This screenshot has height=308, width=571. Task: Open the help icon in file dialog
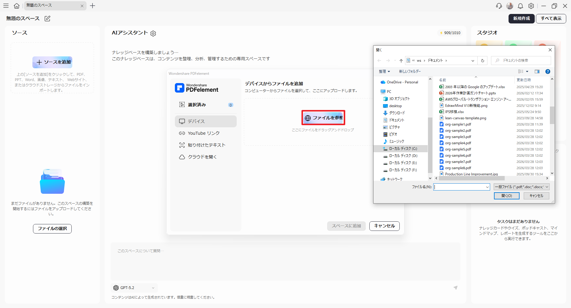548,72
